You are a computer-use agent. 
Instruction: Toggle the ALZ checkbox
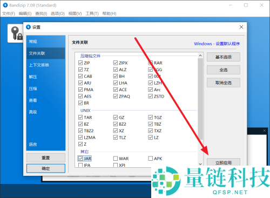coord(116,70)
